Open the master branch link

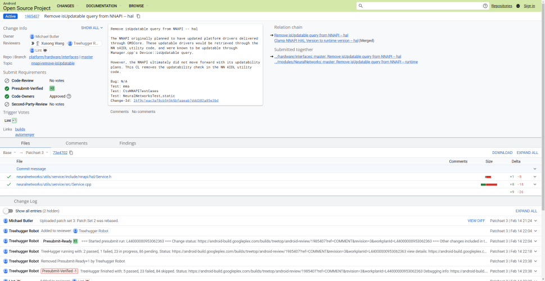tap(87, 57)
